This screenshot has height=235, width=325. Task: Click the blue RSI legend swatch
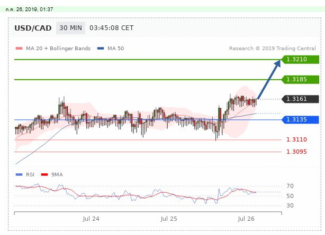pyautogui.click(x=19, y=175)
